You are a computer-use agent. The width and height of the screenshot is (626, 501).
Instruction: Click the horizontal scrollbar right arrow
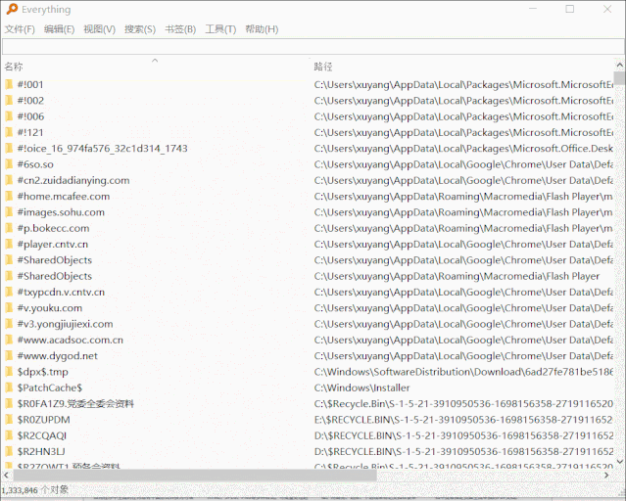(x=606, y=476)
